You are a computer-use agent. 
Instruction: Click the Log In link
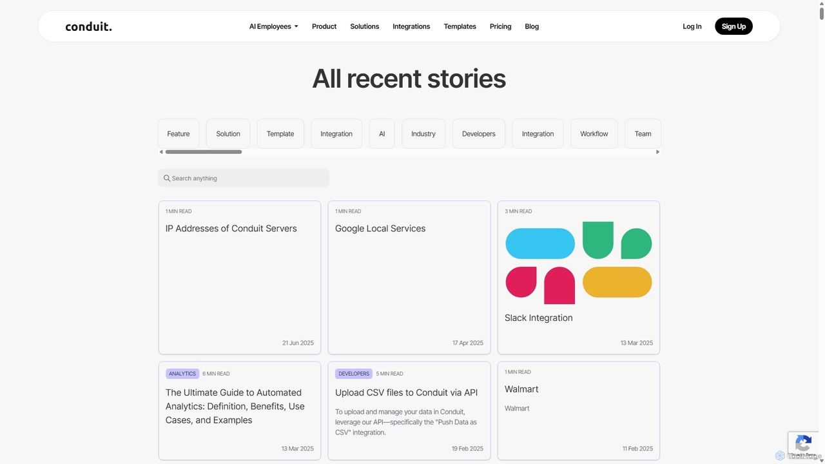point(692,26)
